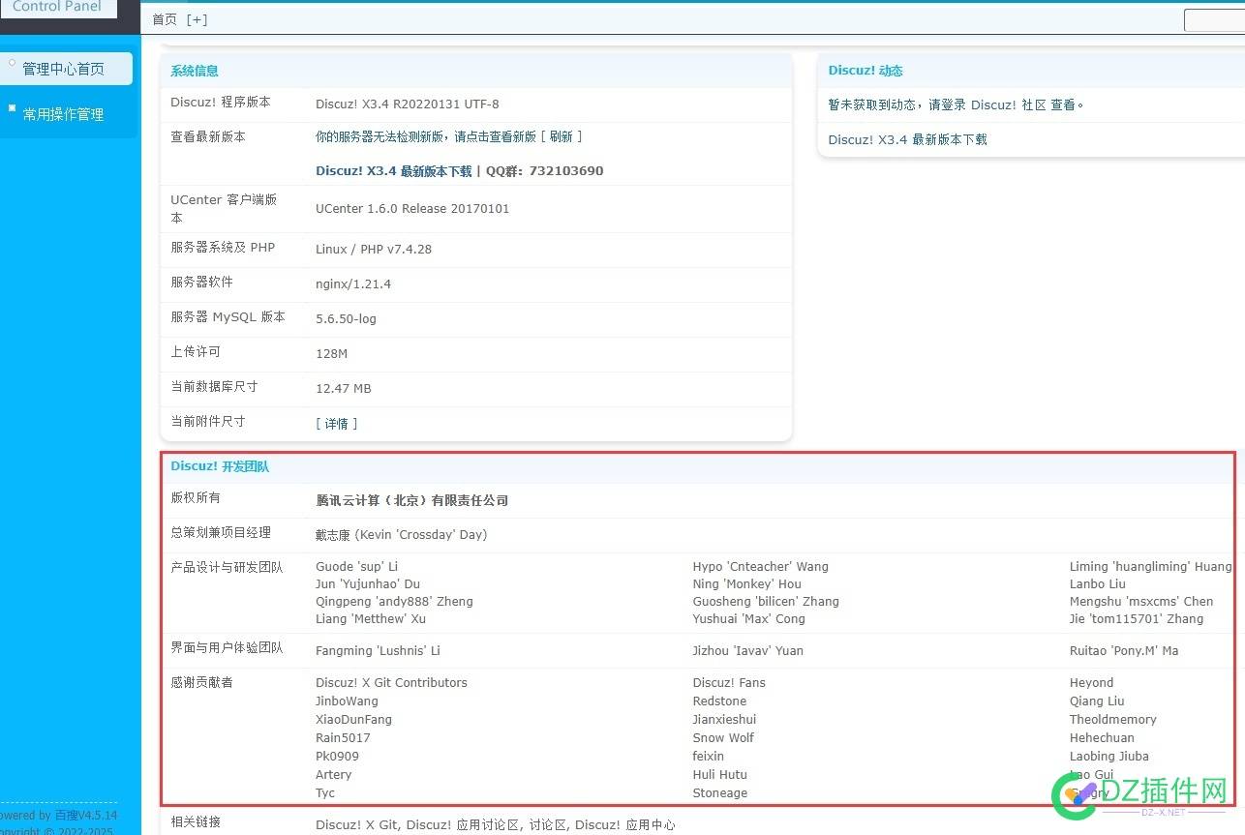Image resolution: width=1245 pixels, height=835 pixels.
Task: Click Guode 'sup' Li name
Action: tap(356, 567)
